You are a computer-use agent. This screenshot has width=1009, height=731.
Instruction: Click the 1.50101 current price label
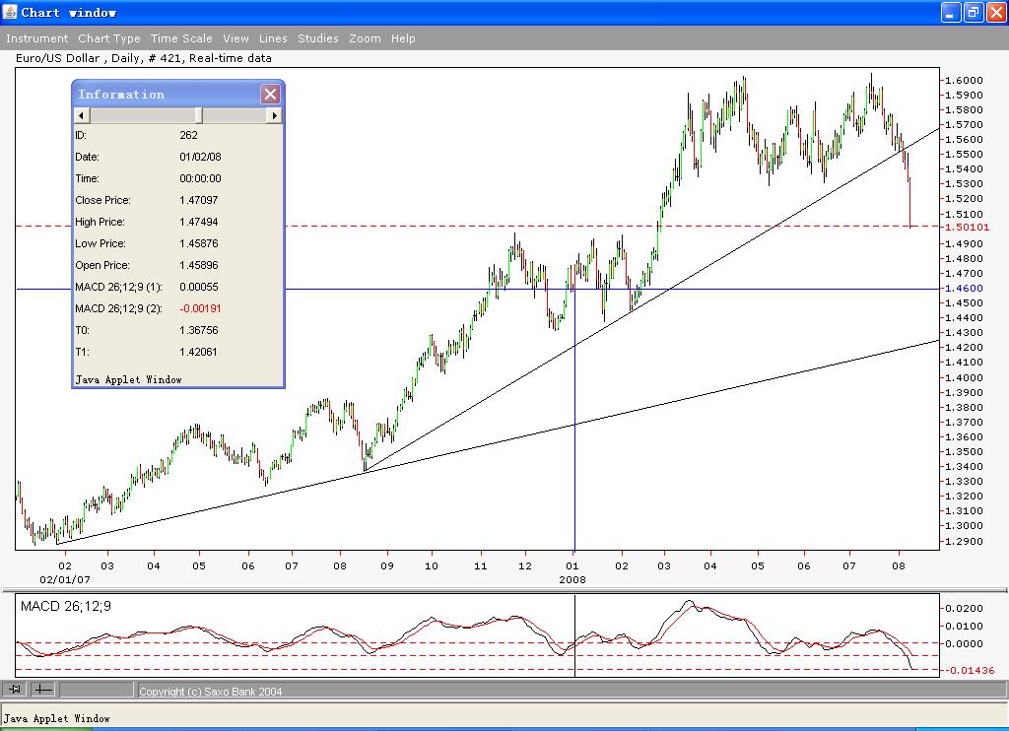coord(968,228)
